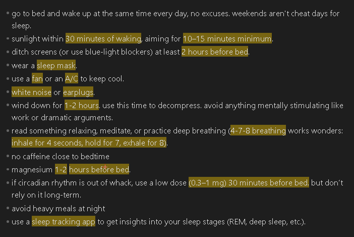Screen dimensions: 354x237
Task: Click the highlighted '10–15 minutes minimum' phrase
Action: (x=227, y=39)
